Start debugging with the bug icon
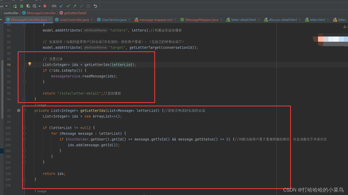Screen dimensions: 348x195 [22, 6]
